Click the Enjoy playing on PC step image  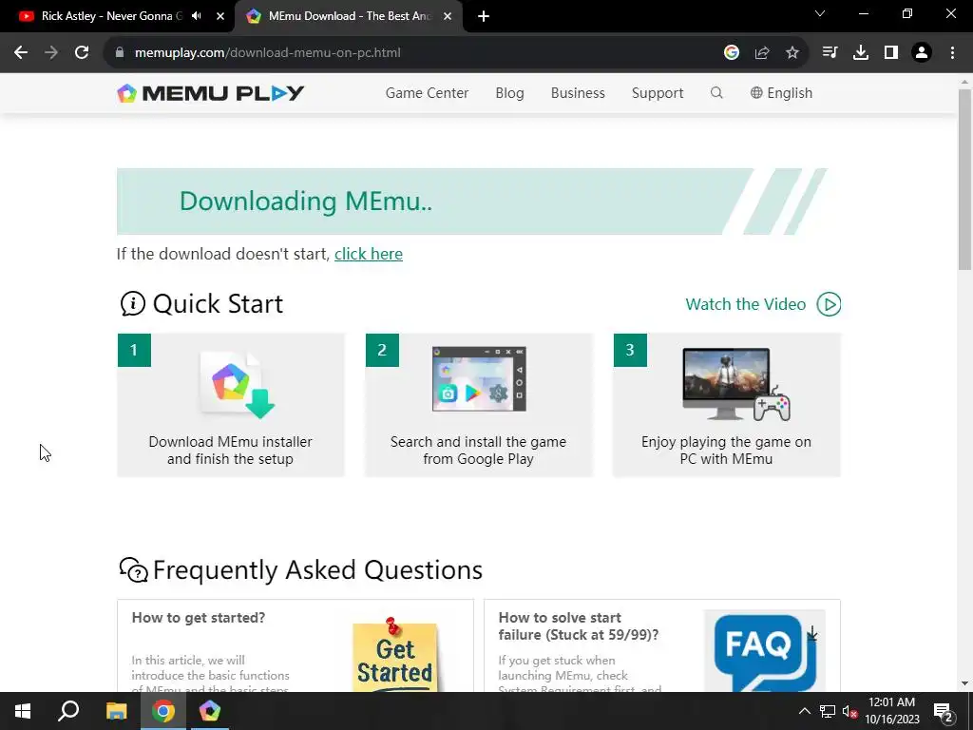(x=736, y=384)
